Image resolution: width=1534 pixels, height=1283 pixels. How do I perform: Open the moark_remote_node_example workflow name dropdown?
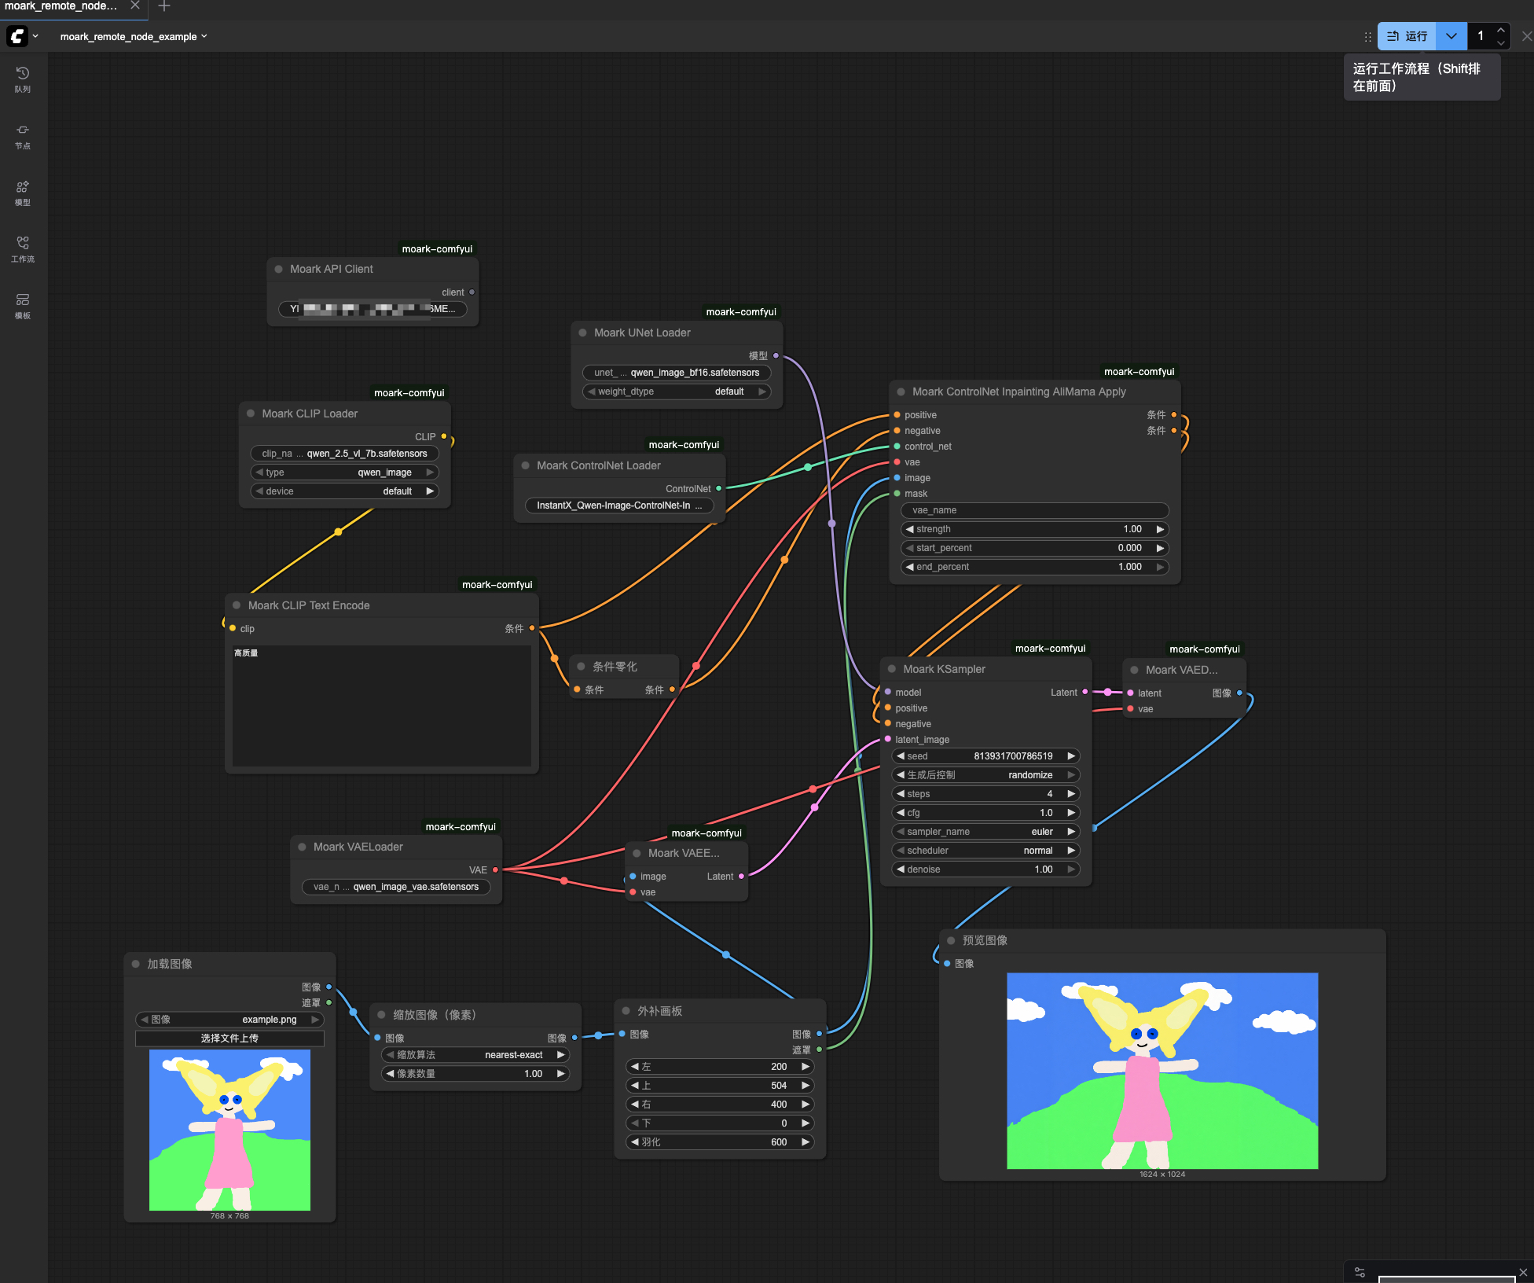point(204,36)
